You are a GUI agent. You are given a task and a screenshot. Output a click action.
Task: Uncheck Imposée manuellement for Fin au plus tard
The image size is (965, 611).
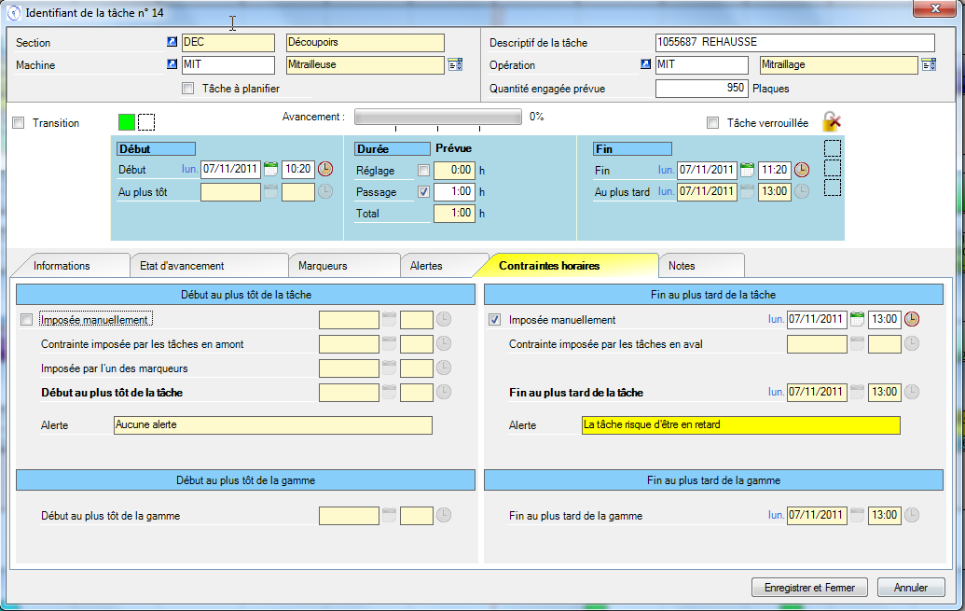click(x=494, y=320)
